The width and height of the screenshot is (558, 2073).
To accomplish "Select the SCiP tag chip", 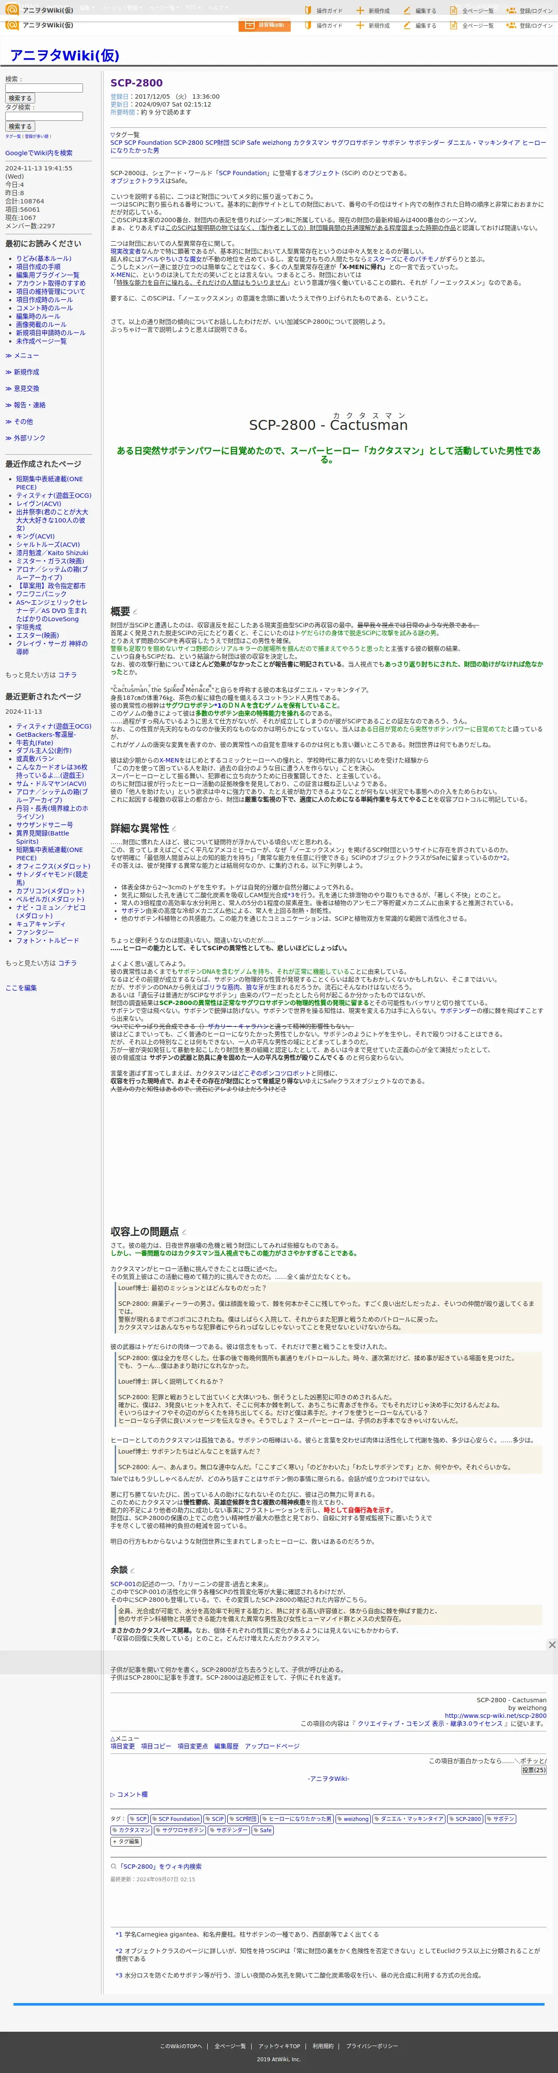I will point(215,1819).
